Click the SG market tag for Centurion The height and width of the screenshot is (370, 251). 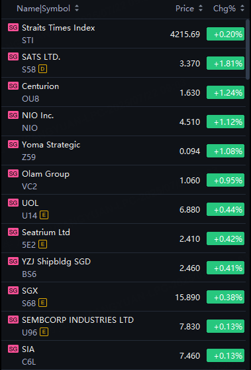click(13, 86)
